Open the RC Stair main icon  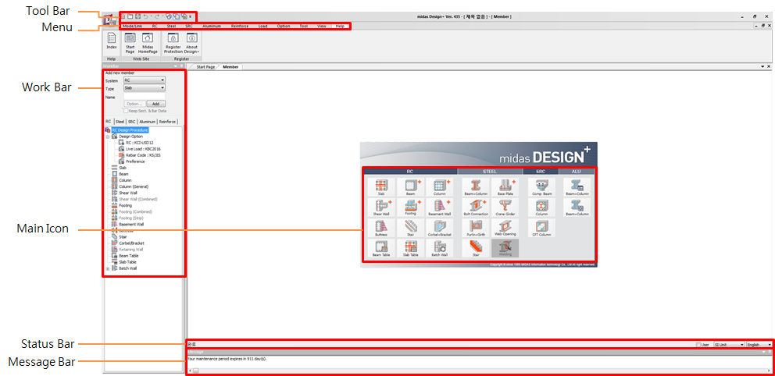[x=410, y=228]
